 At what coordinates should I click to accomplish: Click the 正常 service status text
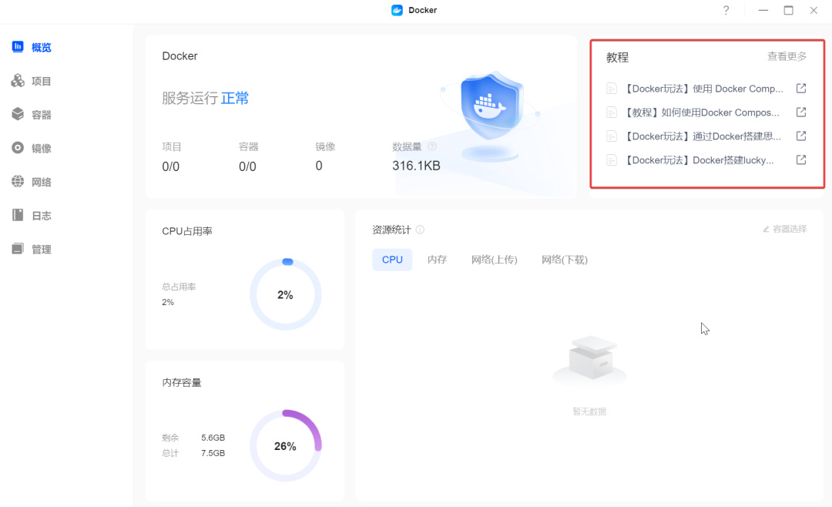(234, 98)
